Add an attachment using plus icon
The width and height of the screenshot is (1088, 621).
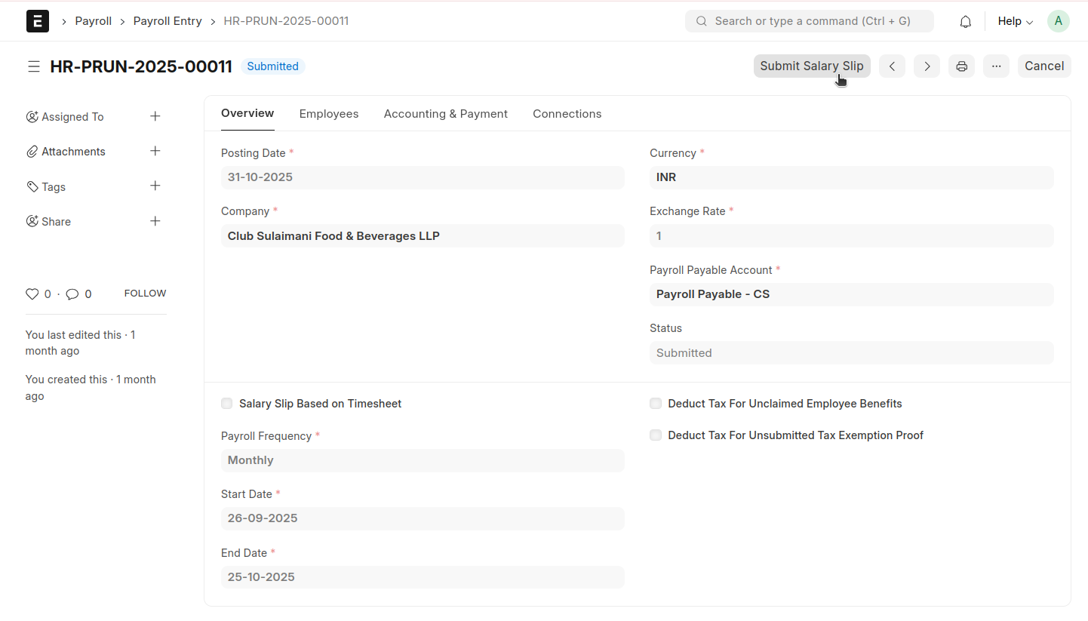[x=155, y=151]
